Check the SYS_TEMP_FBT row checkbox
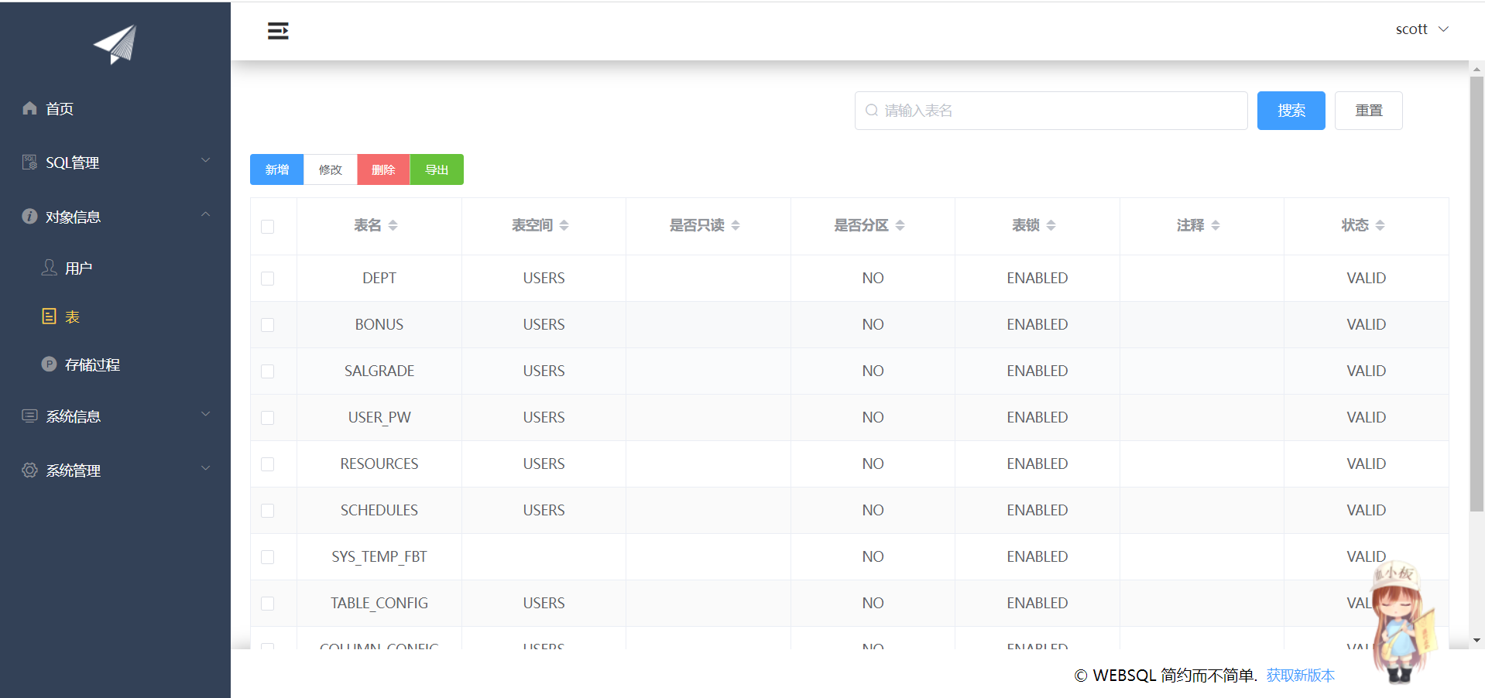Screen dimensions: 1485x698 click(268, 557)
